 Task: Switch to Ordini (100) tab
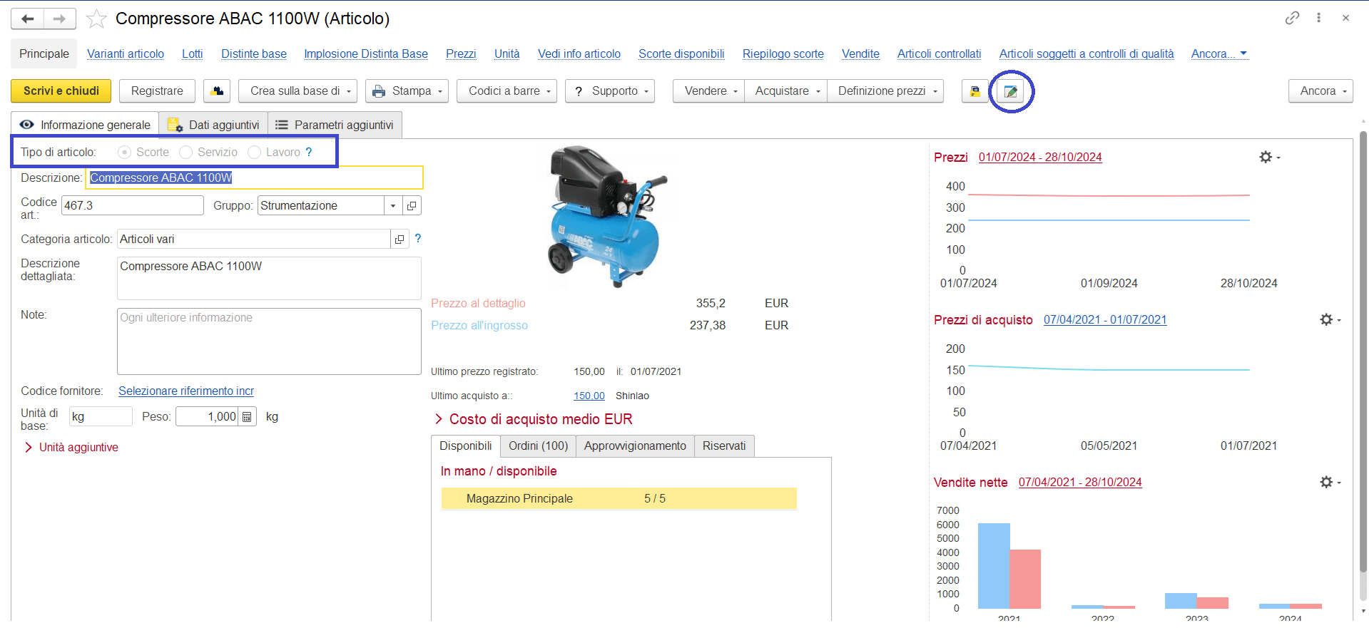point(538,446)
